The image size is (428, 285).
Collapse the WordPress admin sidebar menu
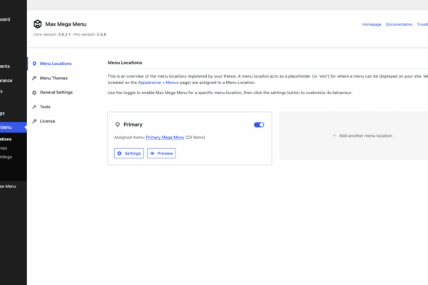(x=8, y=186)
